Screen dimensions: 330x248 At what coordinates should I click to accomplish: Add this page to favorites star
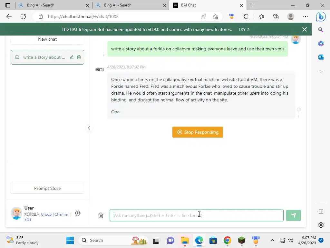215,16
